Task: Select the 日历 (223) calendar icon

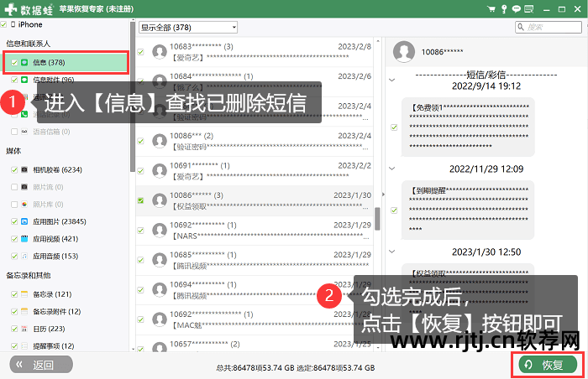Action: point(24,329)
